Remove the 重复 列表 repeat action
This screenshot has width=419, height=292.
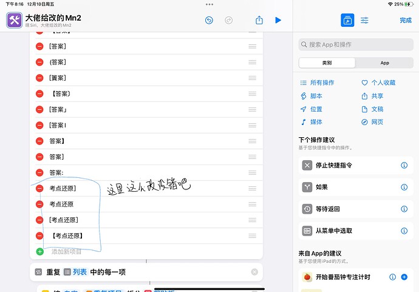pos(254,272)
